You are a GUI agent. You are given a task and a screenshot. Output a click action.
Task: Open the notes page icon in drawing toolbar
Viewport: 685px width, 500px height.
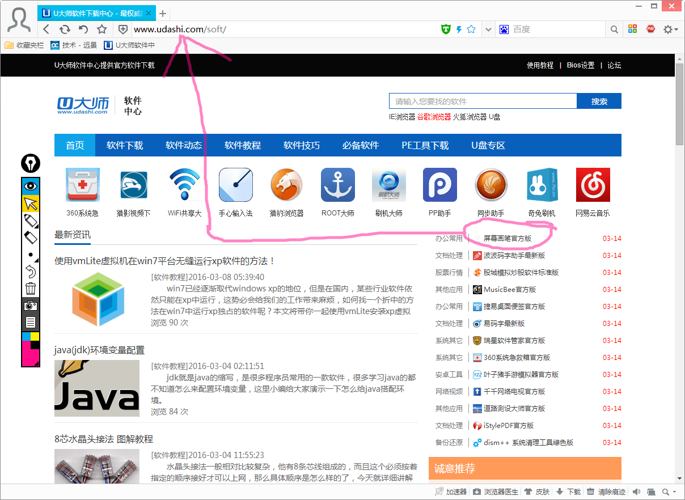[x=31, y=323]
